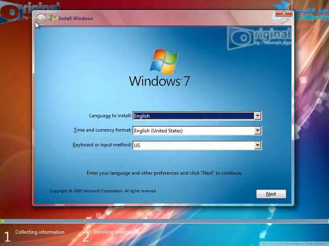Expand the Time and currency format arrow

pos(257,130)
